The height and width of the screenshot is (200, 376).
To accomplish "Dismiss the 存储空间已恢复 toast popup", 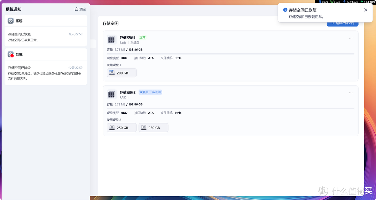I will pyautogui.click(x=366, y=10).
